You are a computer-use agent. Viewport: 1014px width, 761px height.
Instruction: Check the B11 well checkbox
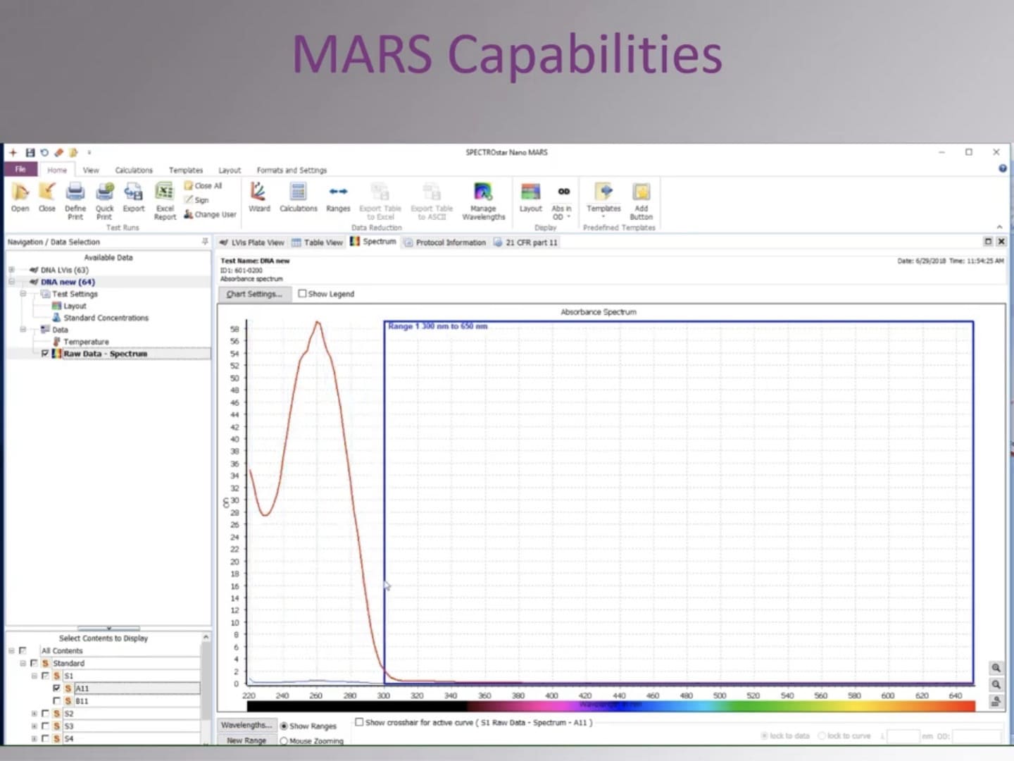56,701
